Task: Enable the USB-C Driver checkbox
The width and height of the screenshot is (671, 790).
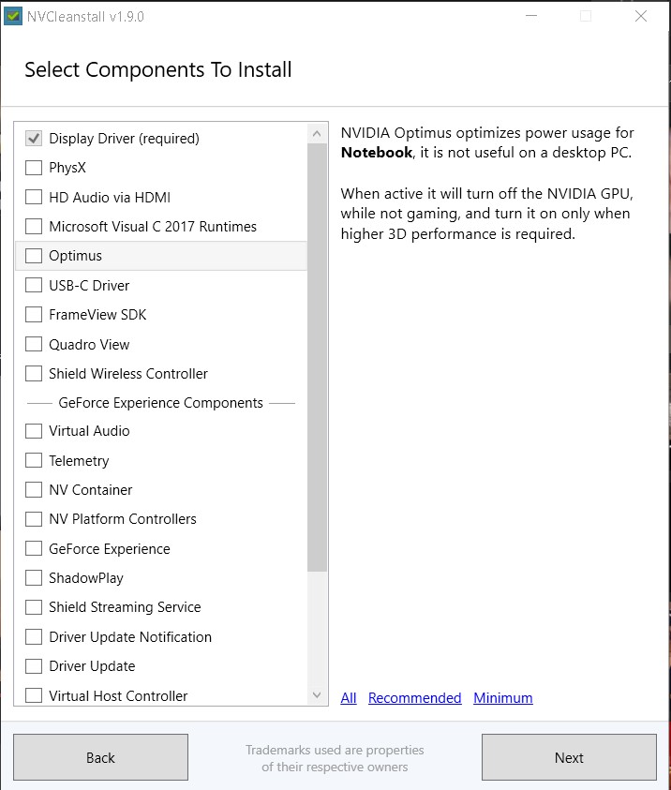Action: [34, 285]
